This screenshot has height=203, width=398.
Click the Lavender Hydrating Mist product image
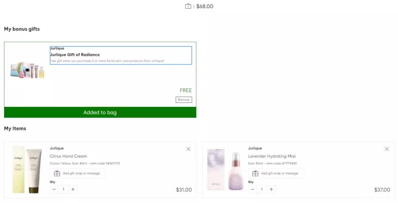coord(226,169)
